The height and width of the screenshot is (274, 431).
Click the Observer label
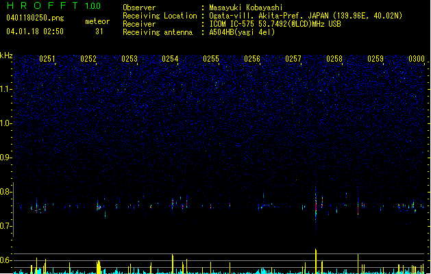[139, 8]
